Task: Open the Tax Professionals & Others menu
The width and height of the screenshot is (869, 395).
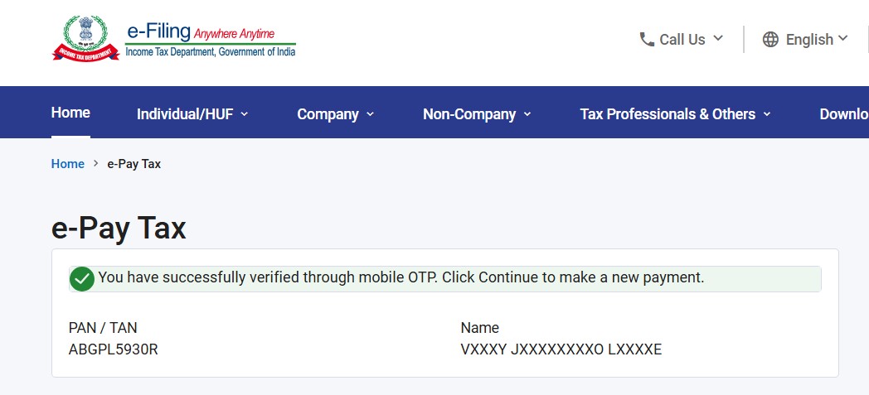Action: pos(668,114)
